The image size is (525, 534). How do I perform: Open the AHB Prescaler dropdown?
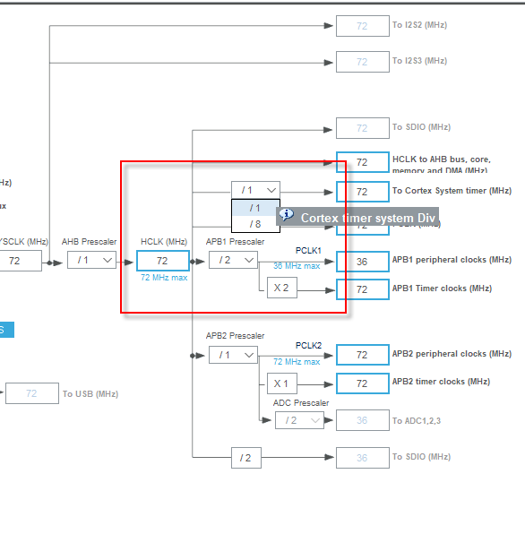pos(91,260)
